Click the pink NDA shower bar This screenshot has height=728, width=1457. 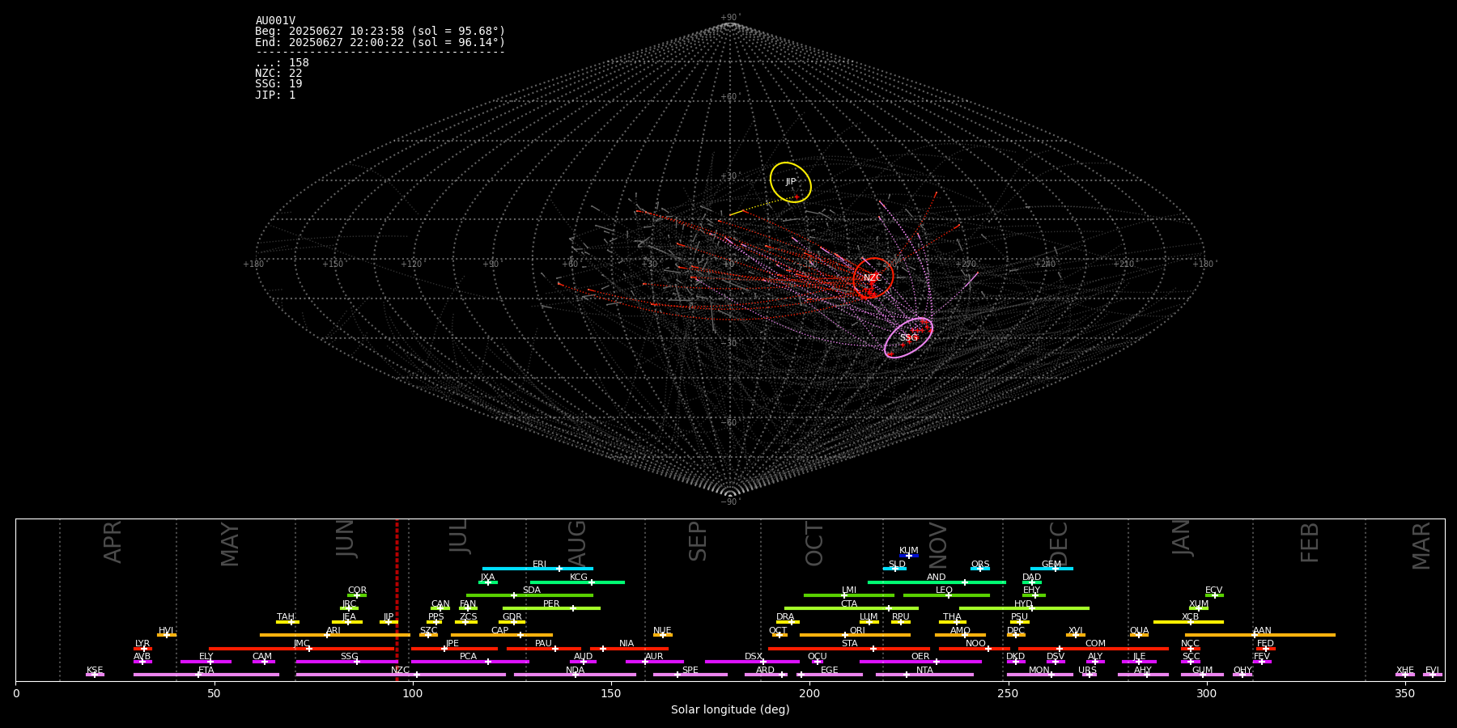pos(575,675)
